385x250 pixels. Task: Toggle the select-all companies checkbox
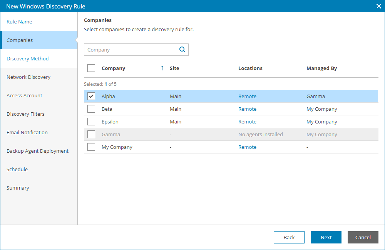click(91, 68)
